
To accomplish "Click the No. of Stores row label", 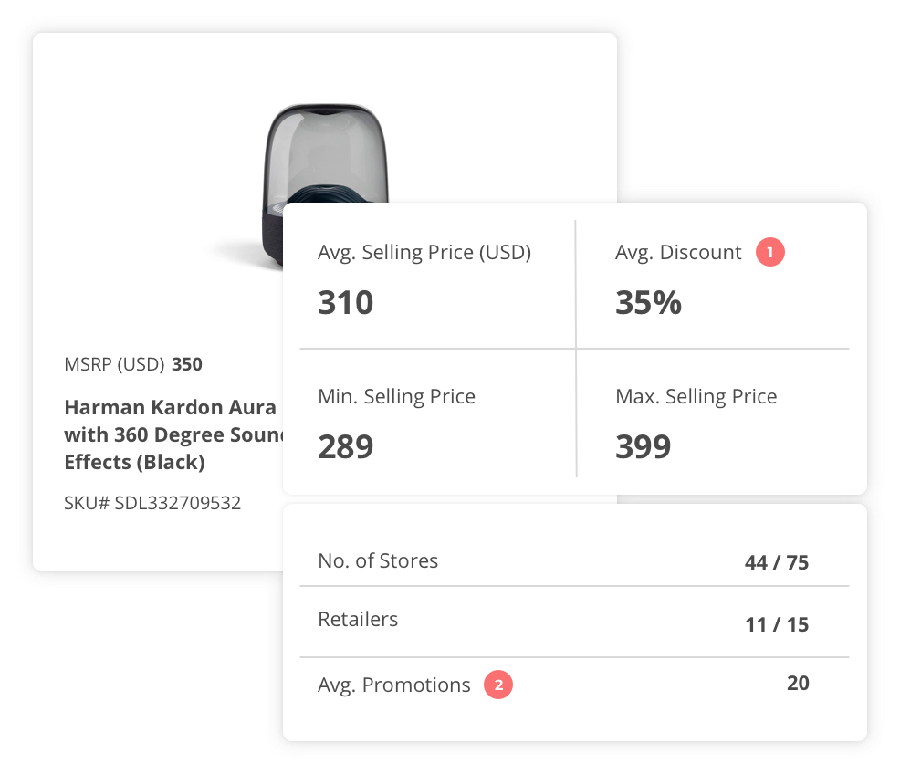I will point(378,560).
